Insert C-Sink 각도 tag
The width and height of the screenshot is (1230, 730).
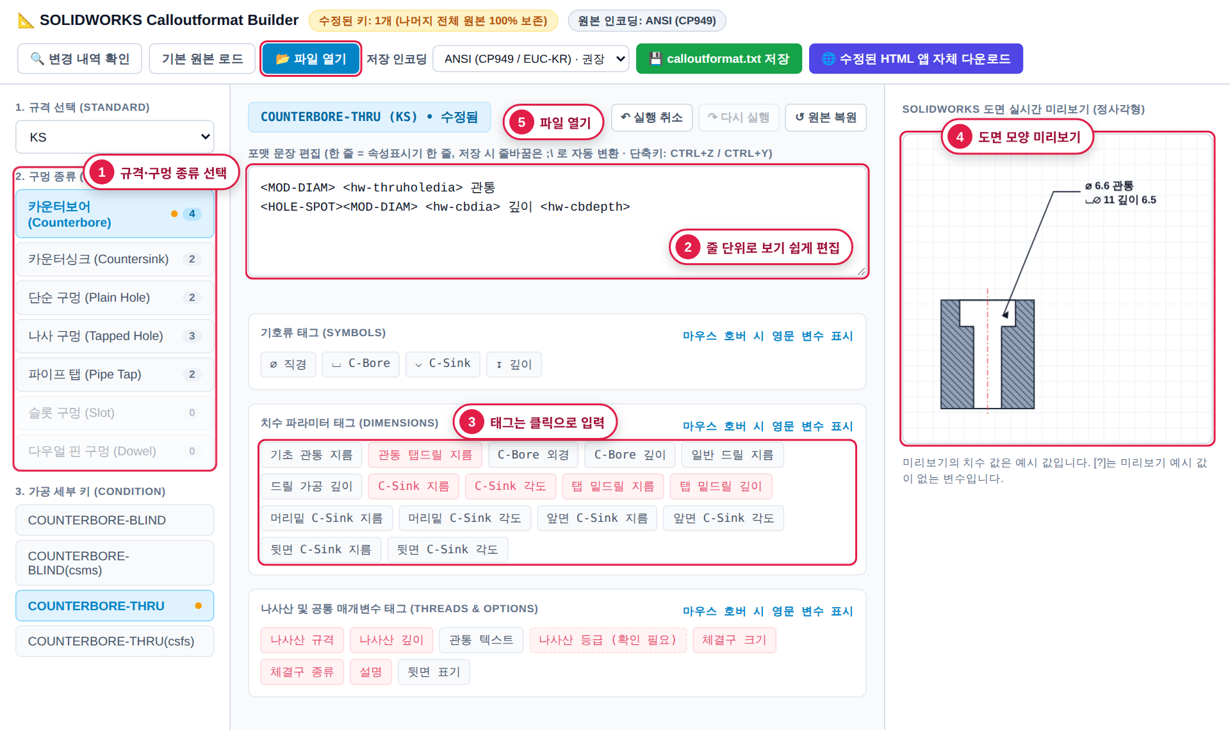(510, 486)
